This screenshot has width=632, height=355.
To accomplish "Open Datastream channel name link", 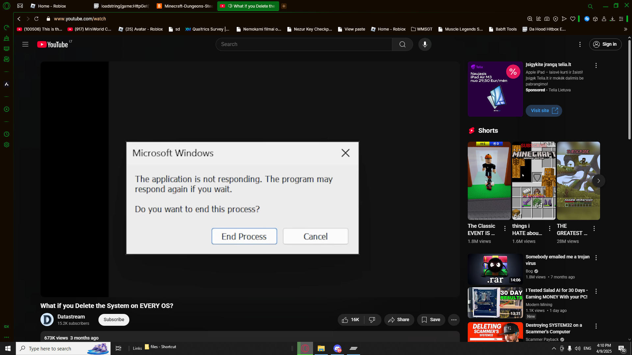I will (x=71, y=317).
